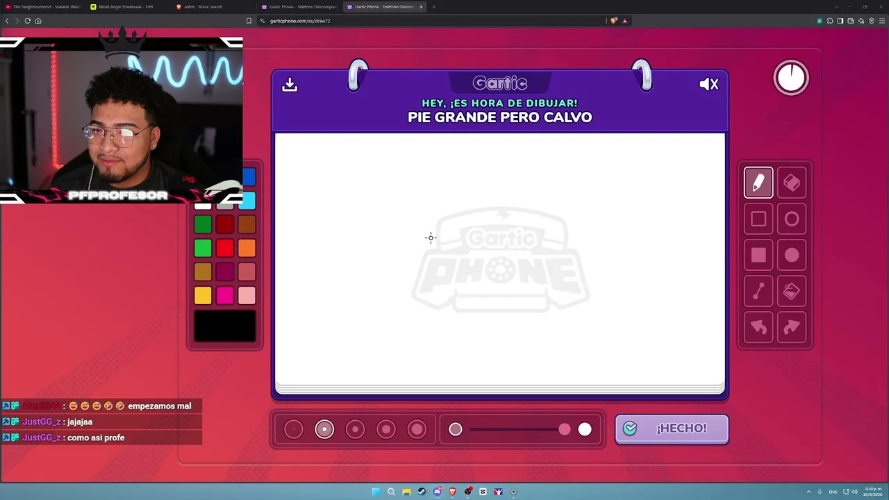This screenshot has width=889, height=500.
Task: Pick the dark red color swatch
Action: pos(225,224)
